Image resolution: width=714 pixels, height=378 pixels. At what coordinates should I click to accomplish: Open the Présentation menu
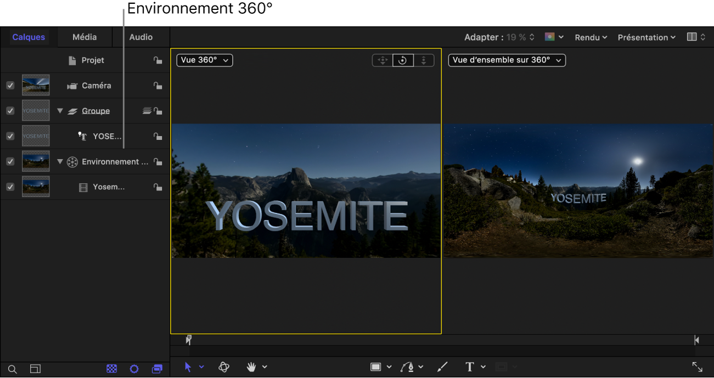tap(646, 37)
